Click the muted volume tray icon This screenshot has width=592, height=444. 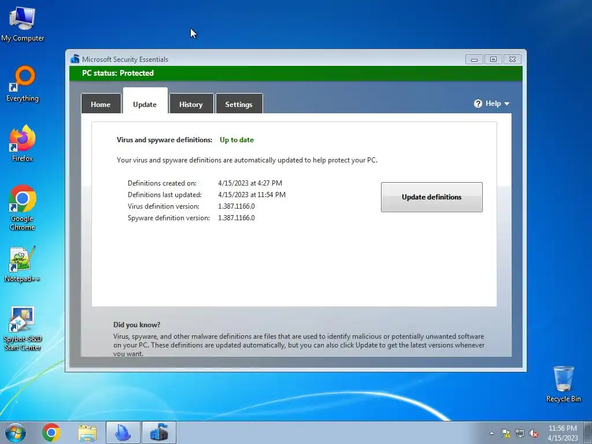click(534, 433)
